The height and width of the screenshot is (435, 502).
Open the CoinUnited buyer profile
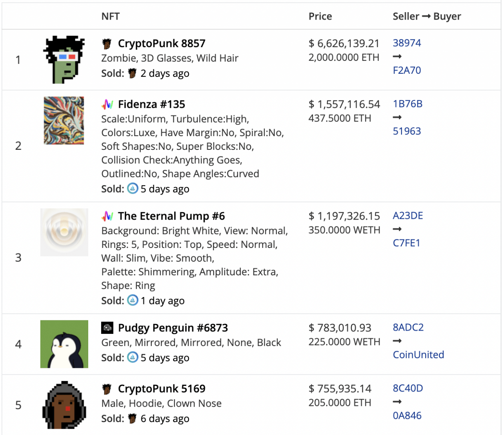point(418,355)
